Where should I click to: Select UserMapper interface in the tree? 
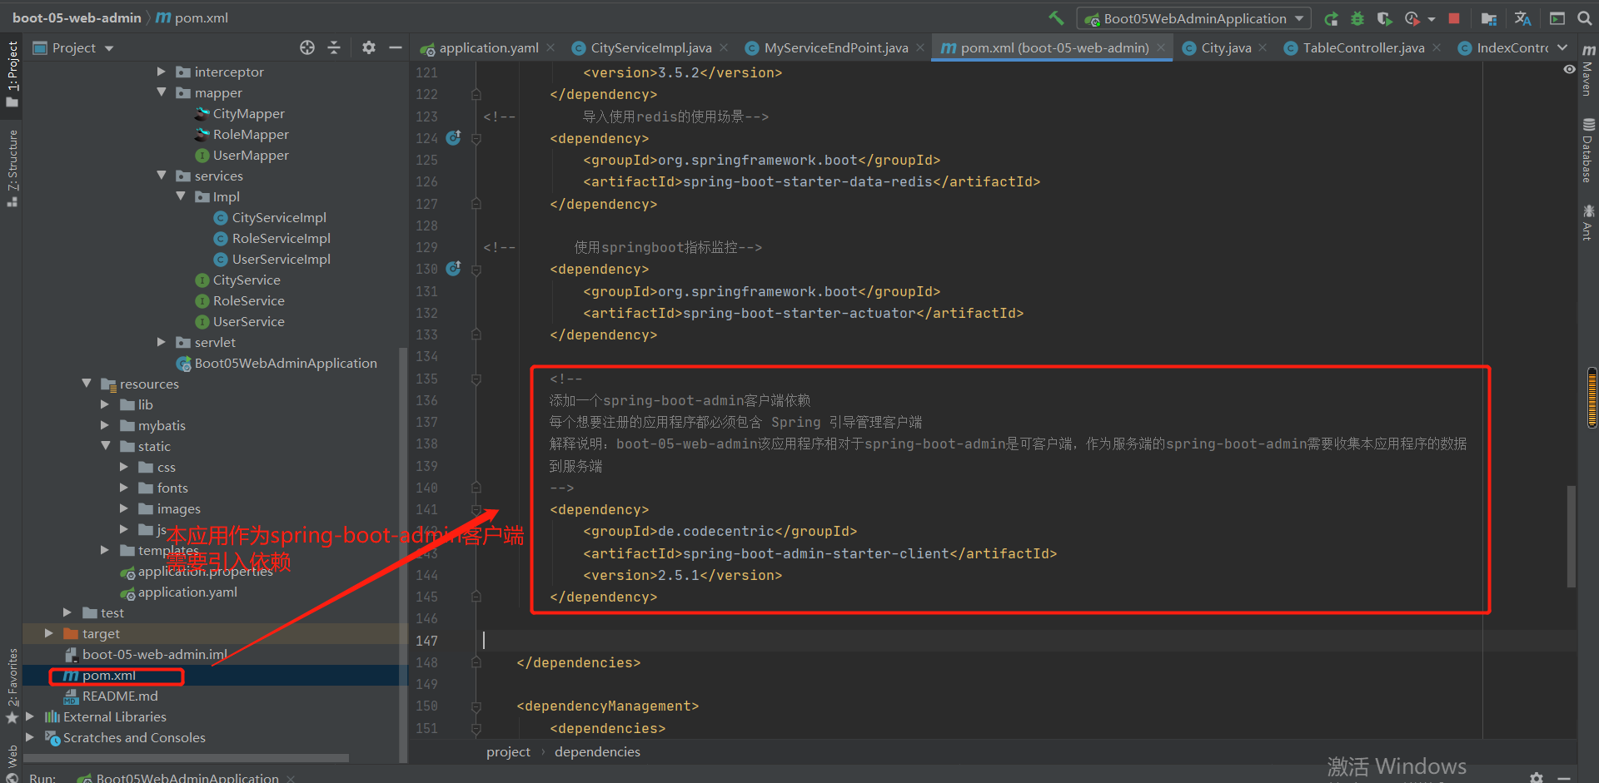click(250, 155)
